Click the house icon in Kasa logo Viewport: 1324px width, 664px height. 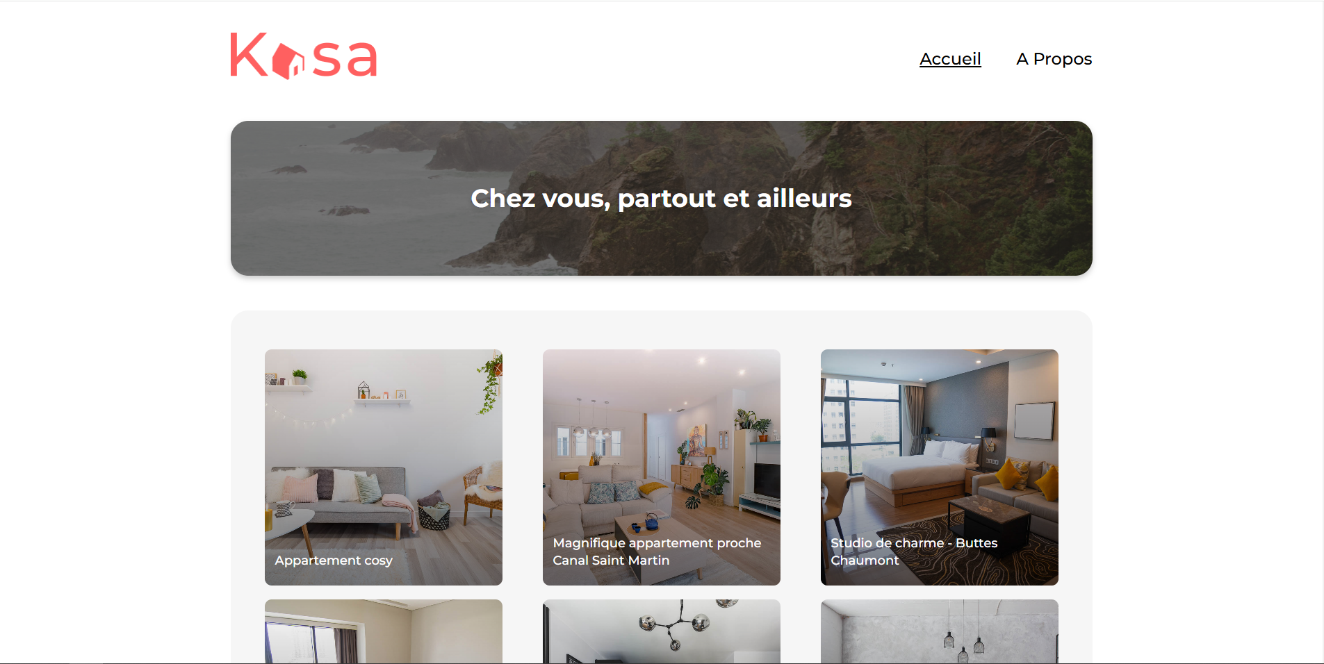pos(288,61)
